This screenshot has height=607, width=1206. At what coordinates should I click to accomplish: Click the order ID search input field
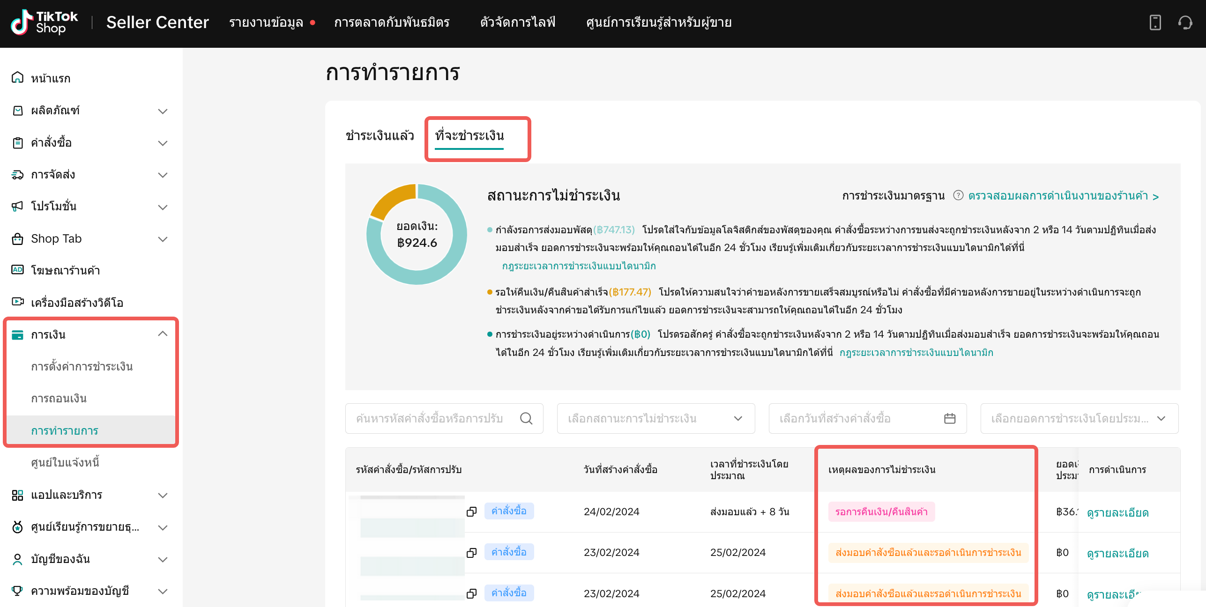point(429,418)
